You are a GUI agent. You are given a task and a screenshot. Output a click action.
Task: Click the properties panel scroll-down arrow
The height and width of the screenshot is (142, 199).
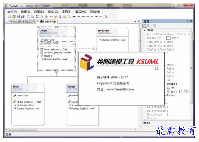point(192,118)
